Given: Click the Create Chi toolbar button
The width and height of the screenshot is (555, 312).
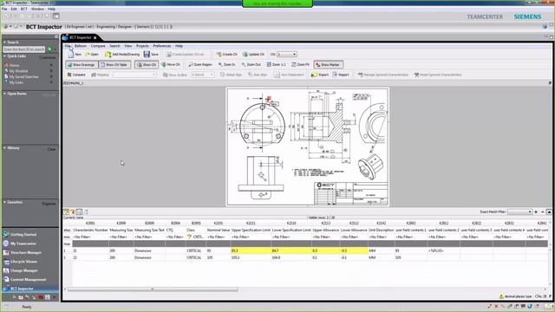Looking at the screenshot, I should (226, 54).
